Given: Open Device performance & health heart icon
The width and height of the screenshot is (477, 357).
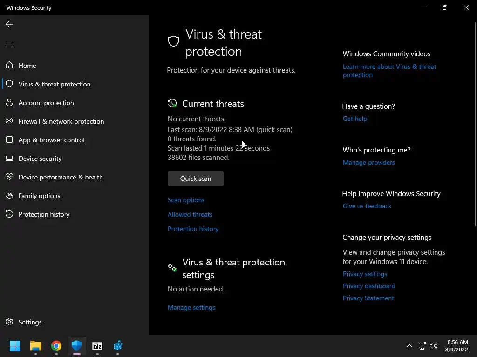Looking at the screenshot, I should (x=9, y=177).
